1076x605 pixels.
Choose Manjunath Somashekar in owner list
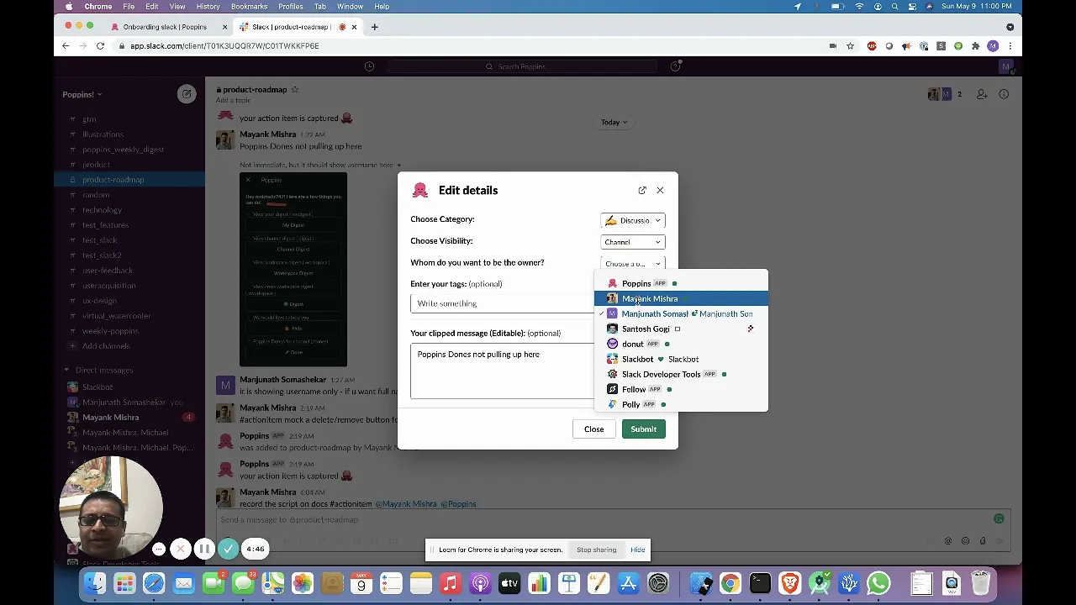click(x=681, y=313)
